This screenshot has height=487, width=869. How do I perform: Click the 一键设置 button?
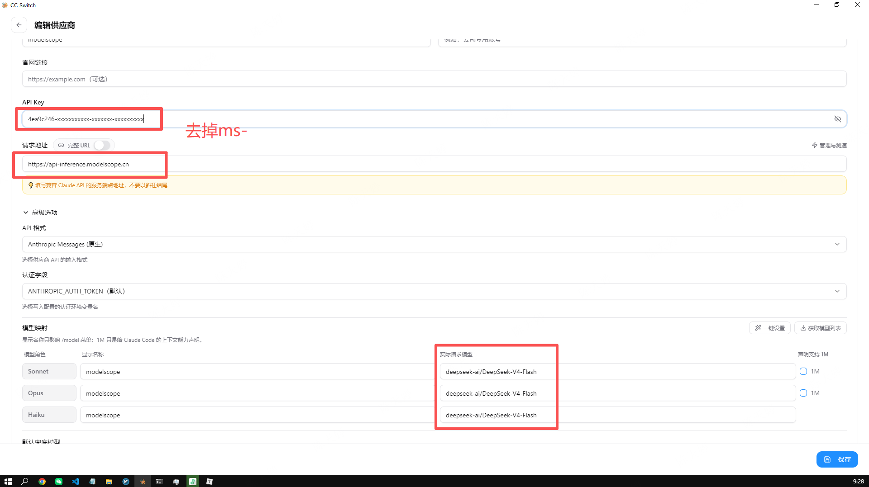pyautogui.click(x=770, y=328)
